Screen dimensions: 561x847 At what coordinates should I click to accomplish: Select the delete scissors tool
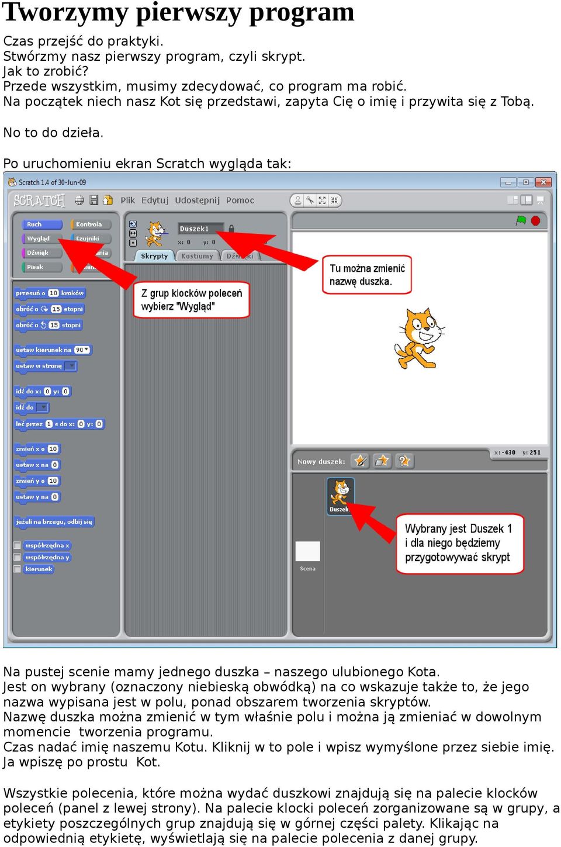click(310, 200)
